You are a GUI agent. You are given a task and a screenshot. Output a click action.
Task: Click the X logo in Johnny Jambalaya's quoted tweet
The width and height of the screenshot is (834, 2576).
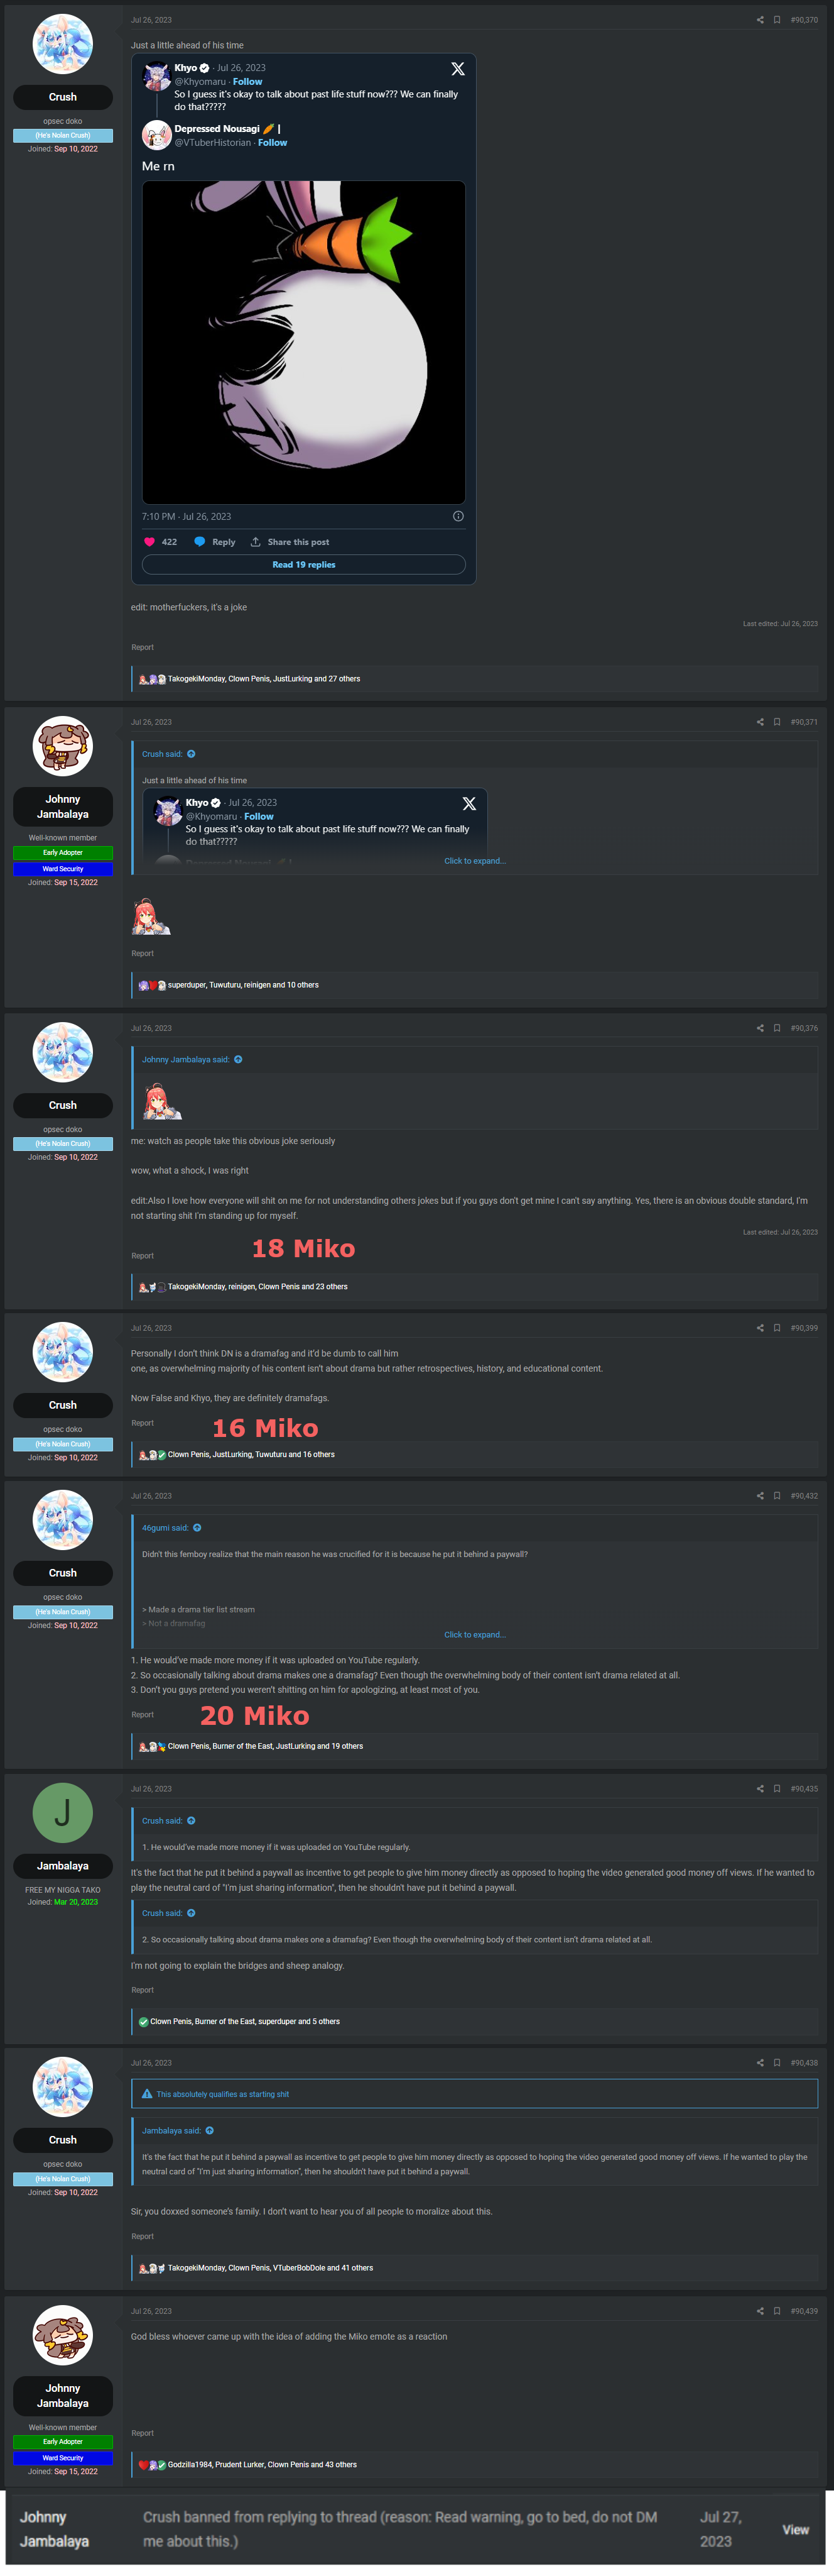click(468, 804)
